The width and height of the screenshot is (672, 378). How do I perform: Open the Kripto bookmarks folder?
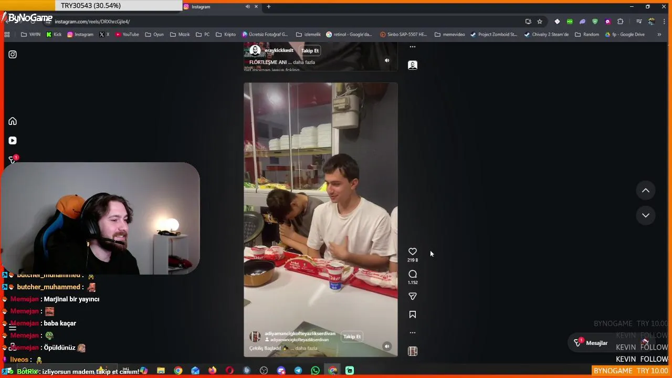tap(226, 35)
